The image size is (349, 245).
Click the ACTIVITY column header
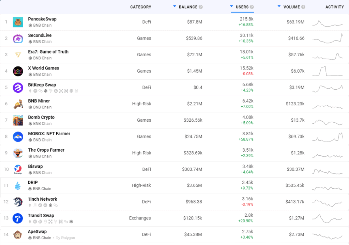point(335,7)
